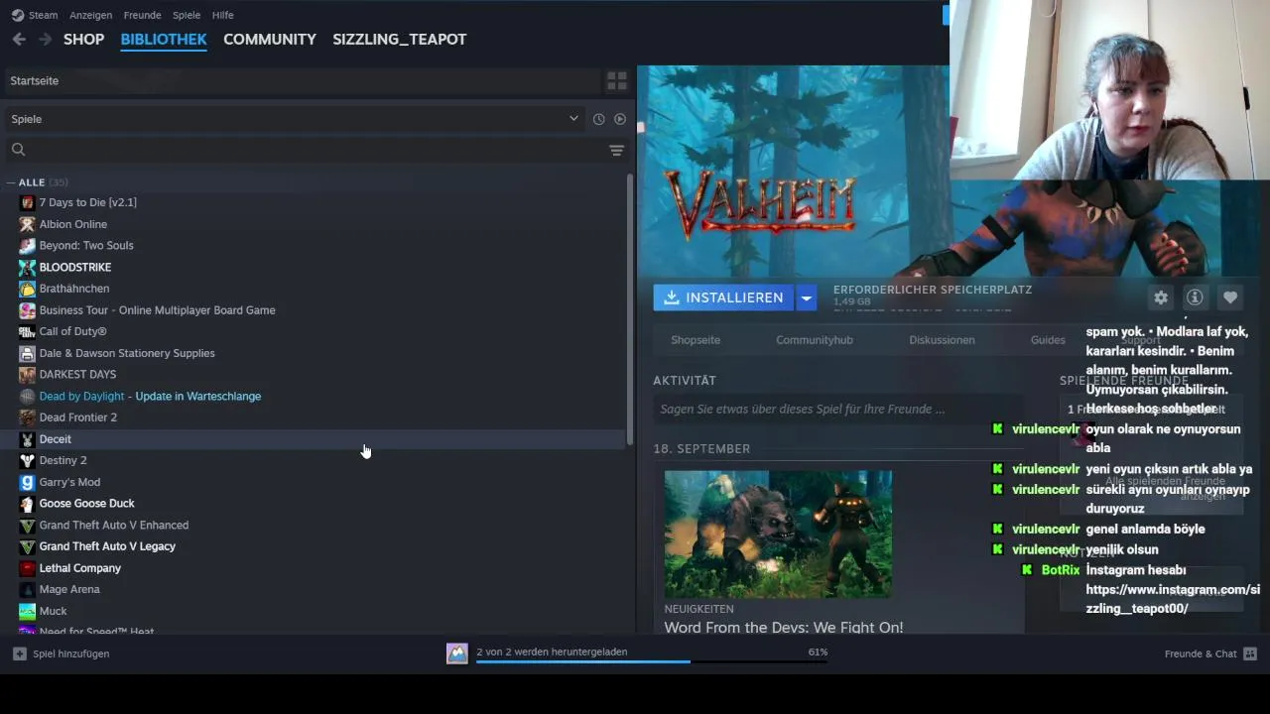Switch to the BIBLIOTHEK tab

click(164, 39)
